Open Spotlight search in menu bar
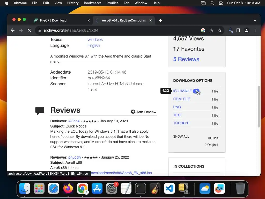Viewport: 265px width, 199px height. click(212, 3)
